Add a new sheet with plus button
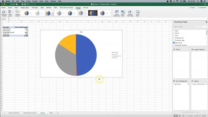 58,113
